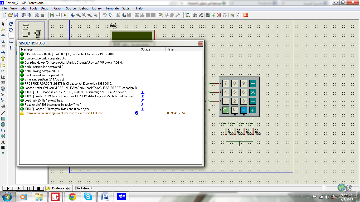Screen dimensions: 360x202
Task: Create a new design file
Action: pos(5,15)
